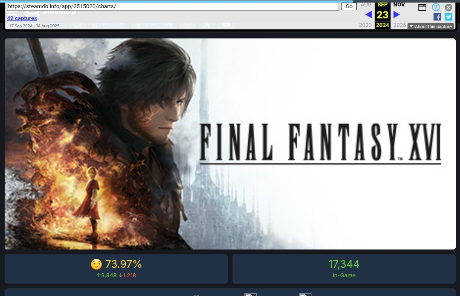The height and width of the screenshot is (296, 460).
Task: Click the 17 Sep 2024 - 04 Aug 2025 range text
Action: click(35, 26)
